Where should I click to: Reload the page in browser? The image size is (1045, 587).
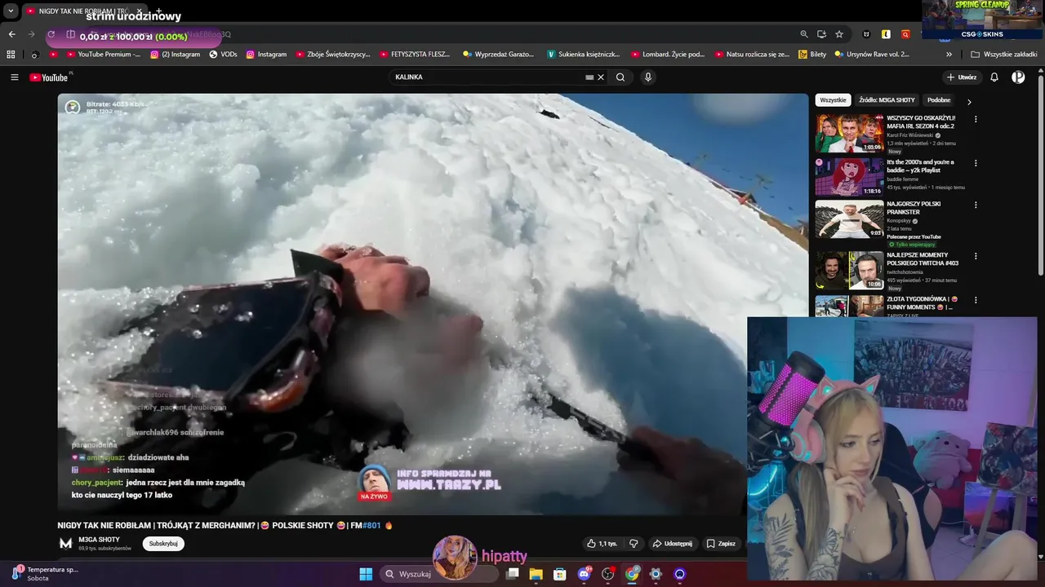[x=51, y=34]
